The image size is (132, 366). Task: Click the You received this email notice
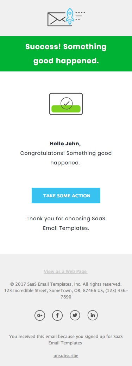[66, 340]
